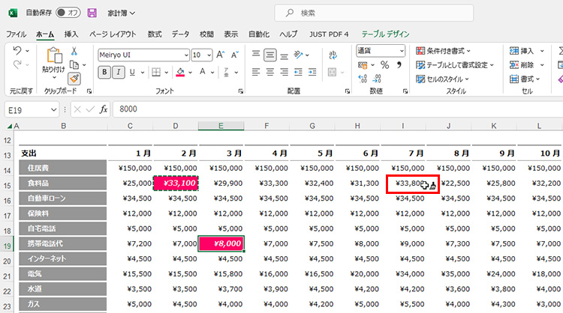Switch to the 挿入 (Insert) ribbon tab
This screenshot has width=563, height=313.
pos(71,34)
